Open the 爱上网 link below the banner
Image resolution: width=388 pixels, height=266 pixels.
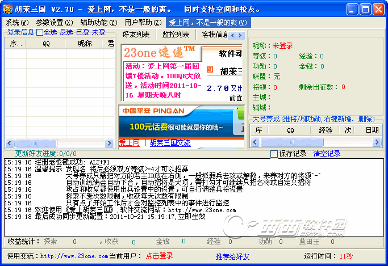pyautogui.click(x=129, y=143)
